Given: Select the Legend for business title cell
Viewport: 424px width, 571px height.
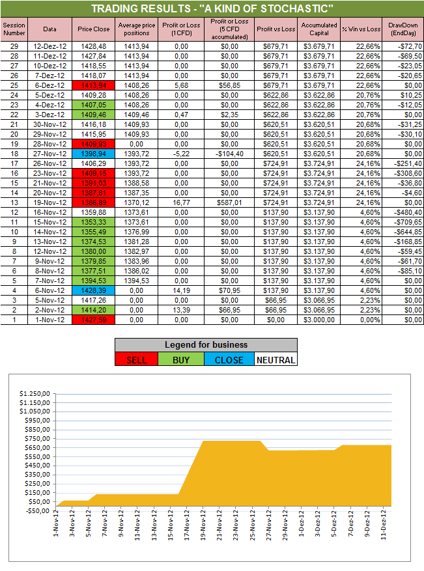Looking at the screenshot, I should pos(206,345).
